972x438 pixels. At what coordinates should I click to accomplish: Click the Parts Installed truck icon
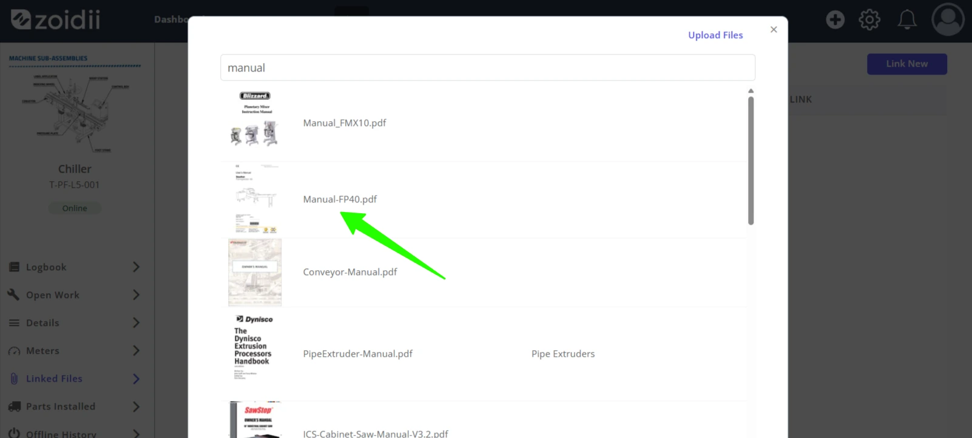tap(14, 406)
